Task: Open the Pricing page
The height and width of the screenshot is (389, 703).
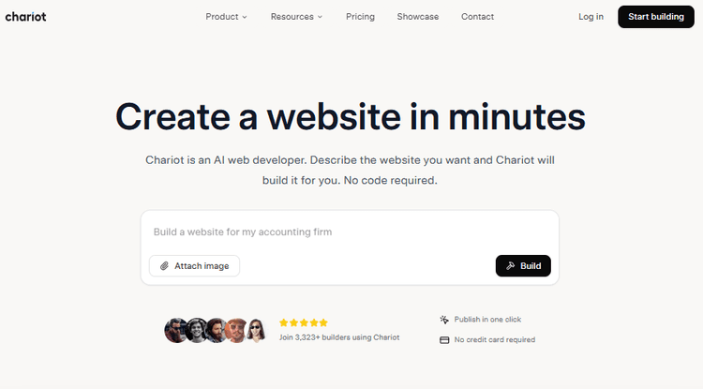Action: pyautogui.click(x=360, y=17)
